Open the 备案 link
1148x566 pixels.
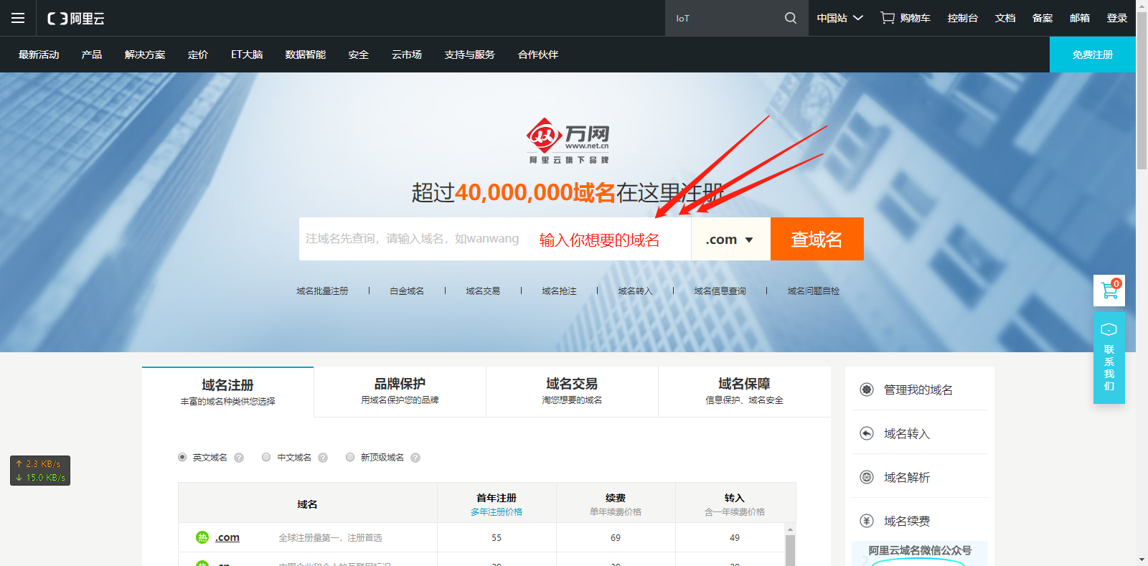point(1043,18)
